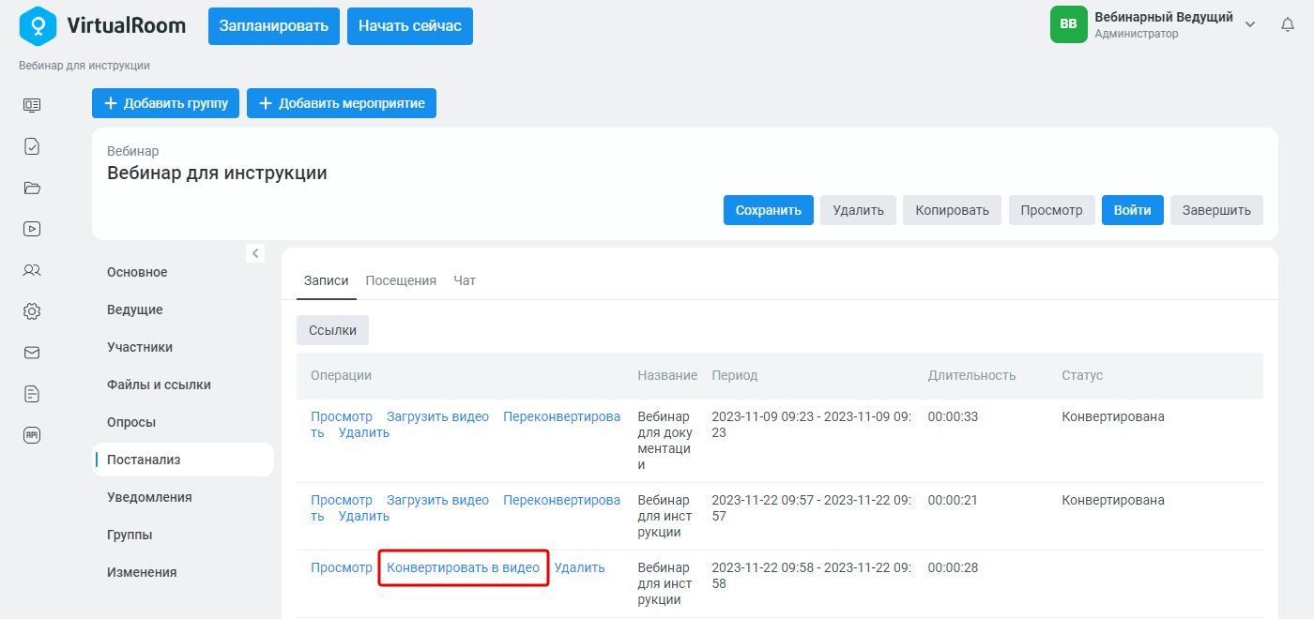Collapse the webinar settings side menu
1314x619 pixels.
click(254, 252)
